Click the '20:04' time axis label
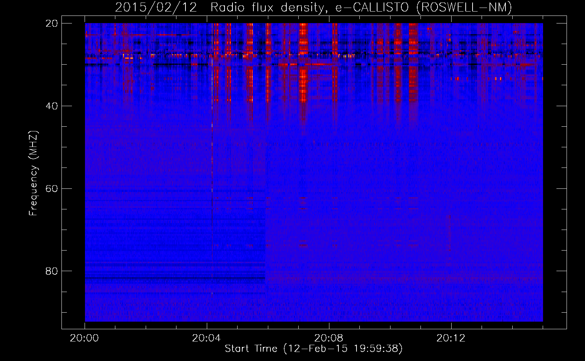585x361 pixels. (206, 338)
